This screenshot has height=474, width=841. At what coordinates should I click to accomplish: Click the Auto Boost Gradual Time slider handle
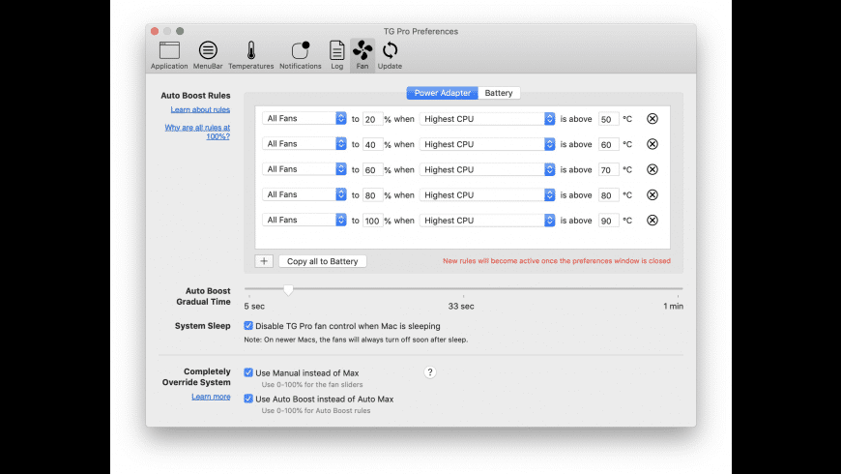[x=288, y=289]
